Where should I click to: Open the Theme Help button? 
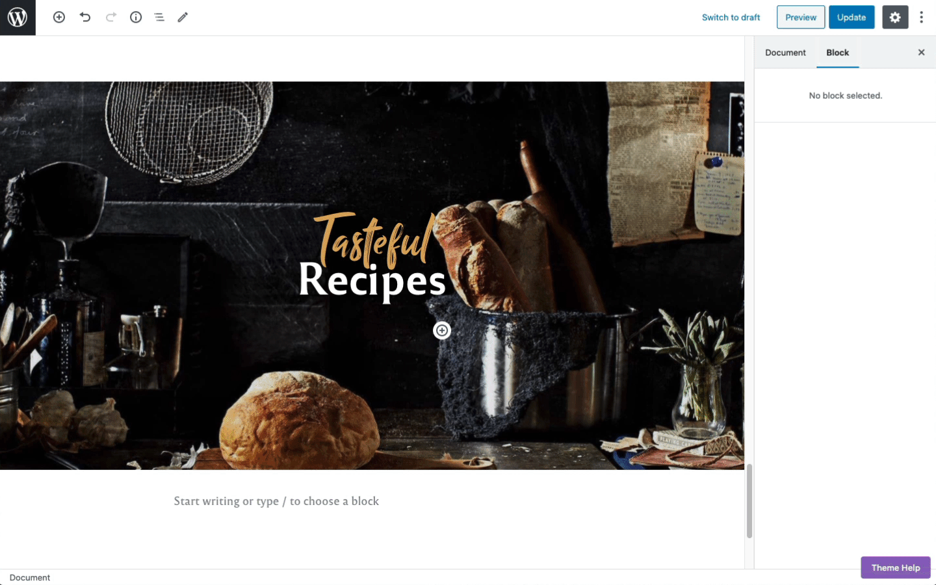[x=896, y=567]
